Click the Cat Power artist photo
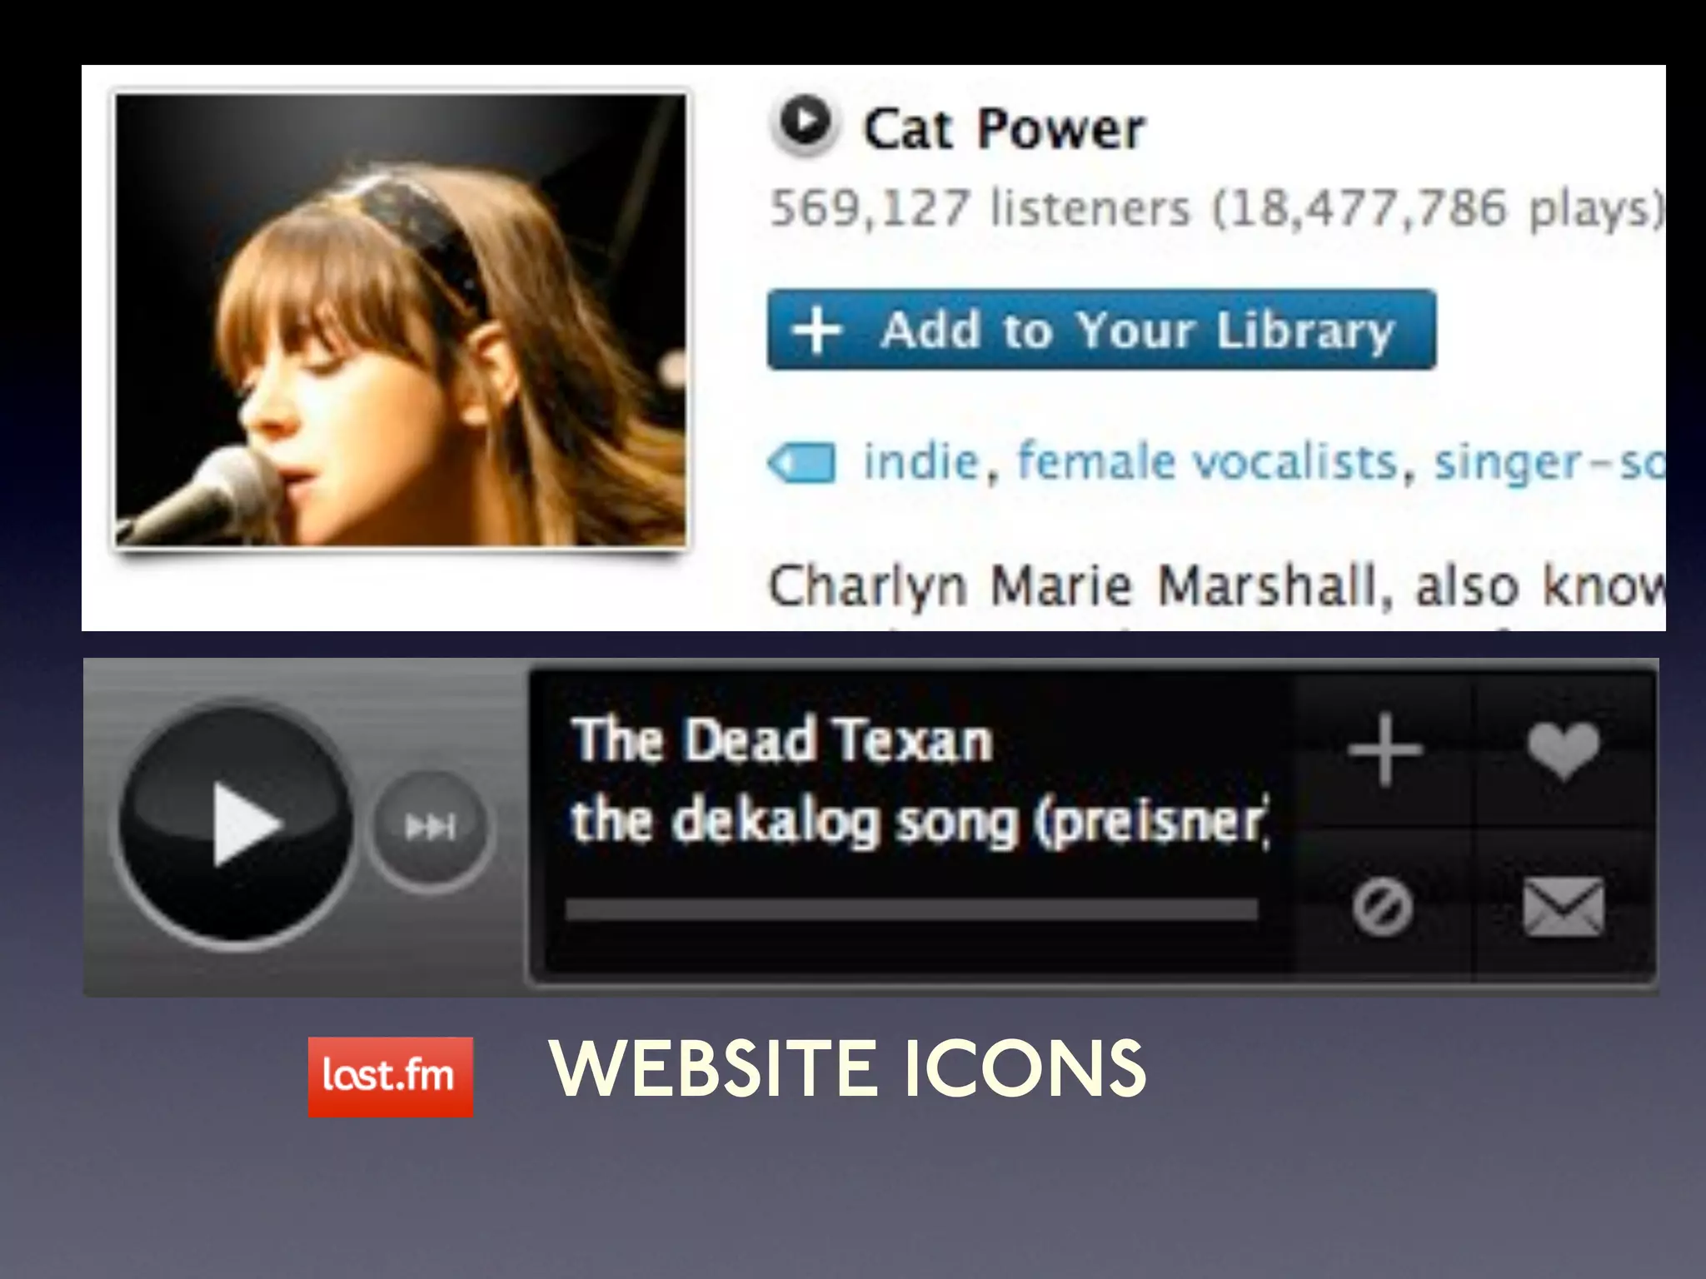1706x1279 pixels. pyautogui.click(x=401, y=321)
